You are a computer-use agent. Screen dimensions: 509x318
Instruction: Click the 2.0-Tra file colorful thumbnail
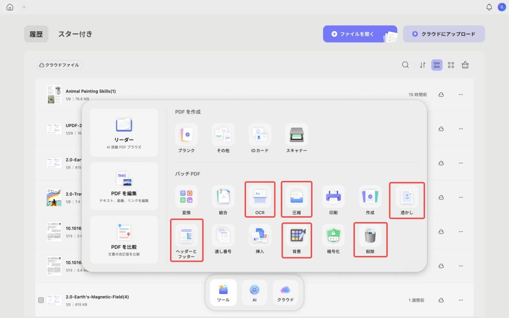point(54,197)
